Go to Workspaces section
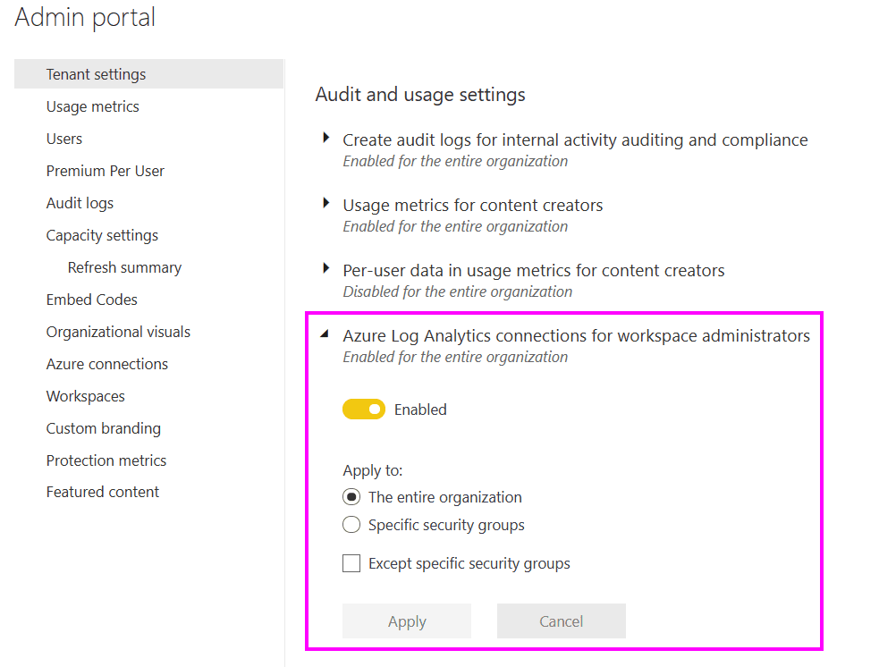896x667 pixels. pos(86,397)
